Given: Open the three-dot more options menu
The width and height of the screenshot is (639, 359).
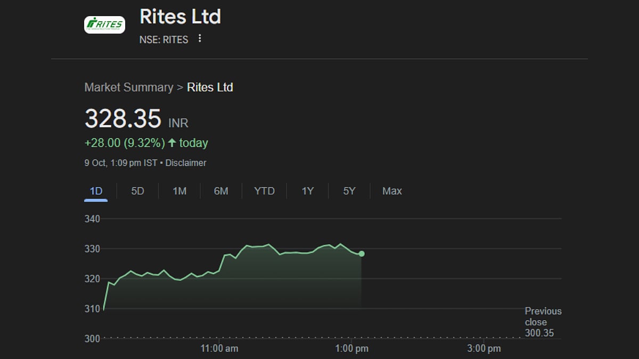Looking at the screenshot, I should click(x=200, y=38).
